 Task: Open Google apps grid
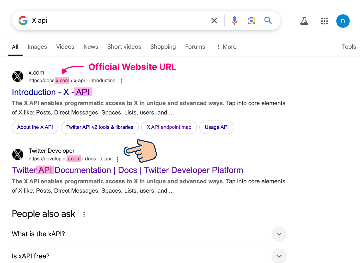pos(324,21)
